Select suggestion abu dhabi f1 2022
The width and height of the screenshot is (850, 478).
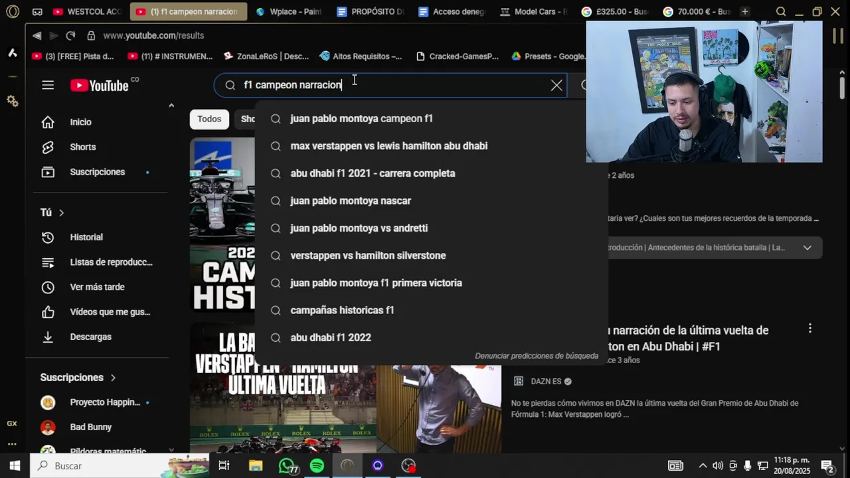[431, 337]
